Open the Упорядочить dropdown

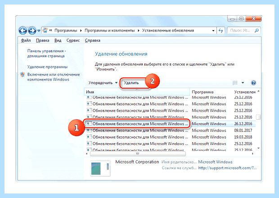(x=103, y=83)
